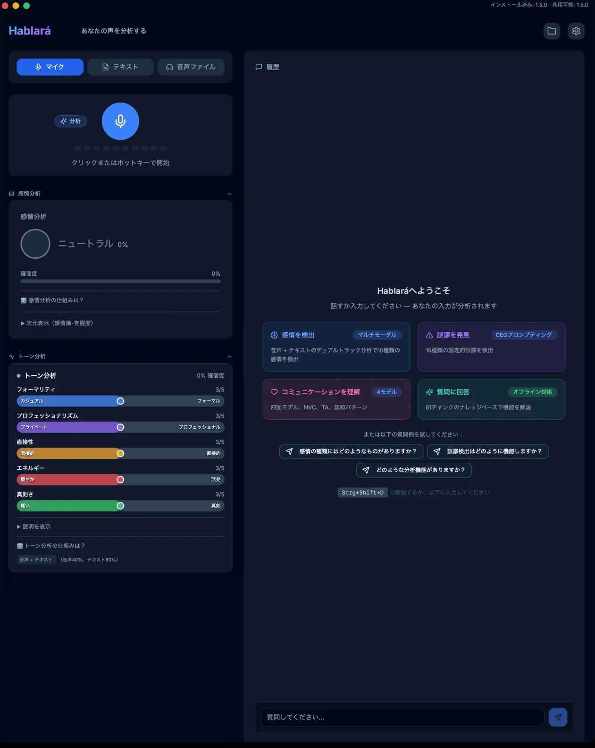Image resolution: width=595 pixels, height=748 pixels.
Task: Collapse the 感情分析 section with its chevron
Action: (229, 194)
